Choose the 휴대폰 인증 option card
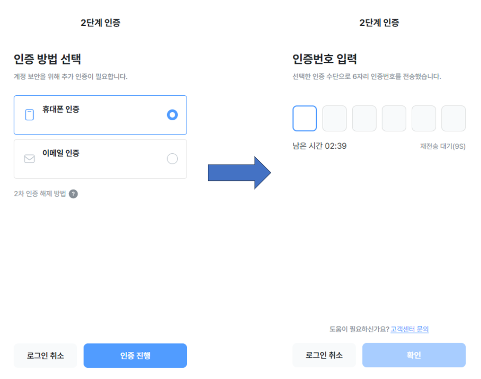The width and height of the screenshot is (481, 379). [x=100, y=115]
